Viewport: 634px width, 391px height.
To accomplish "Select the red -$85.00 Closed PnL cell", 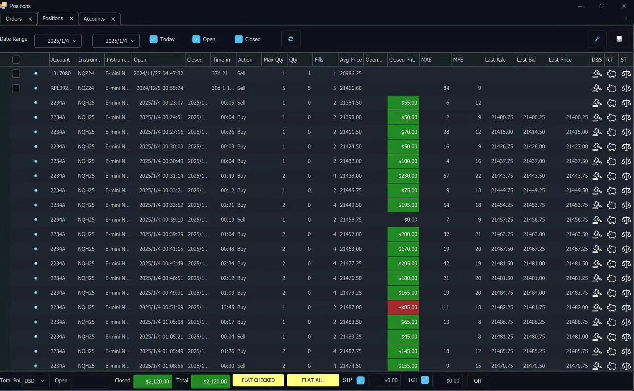I will pos(403,307).
